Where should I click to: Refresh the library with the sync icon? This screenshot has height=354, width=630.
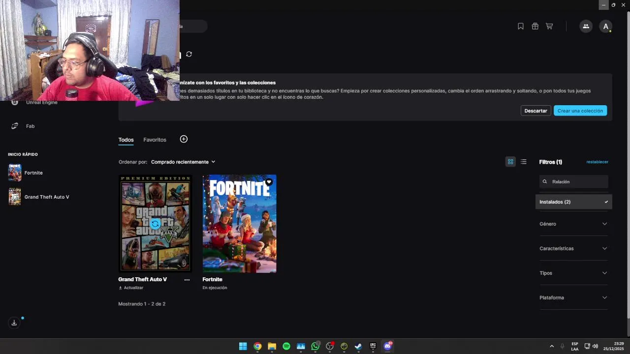coord(189,54)
